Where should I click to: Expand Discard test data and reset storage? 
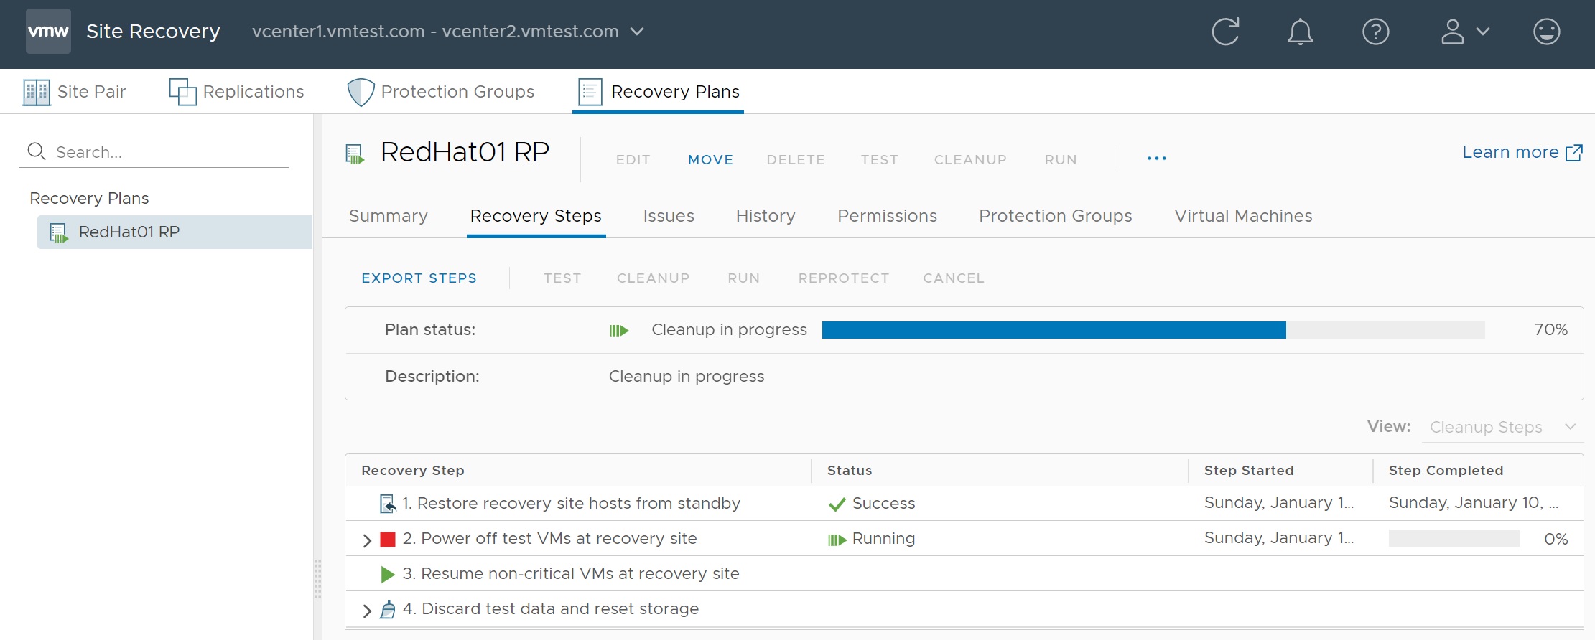tap(367, 611)
